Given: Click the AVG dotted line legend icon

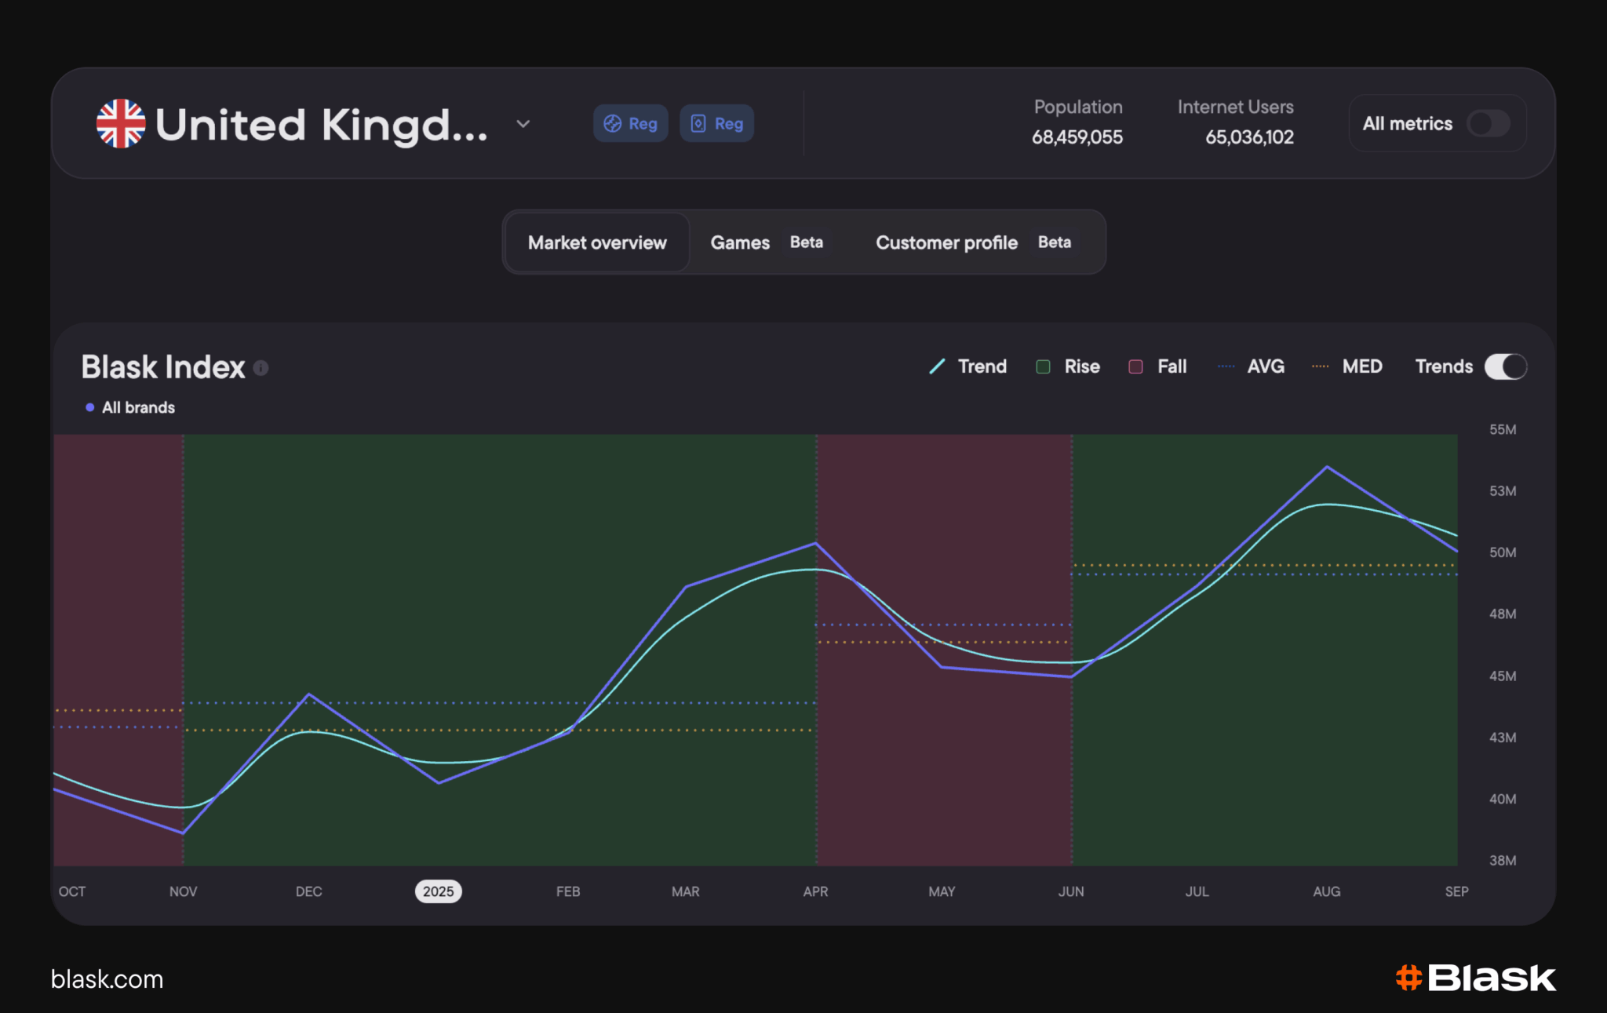Looking at the screenshot, I should click(x=1226, y=366).
